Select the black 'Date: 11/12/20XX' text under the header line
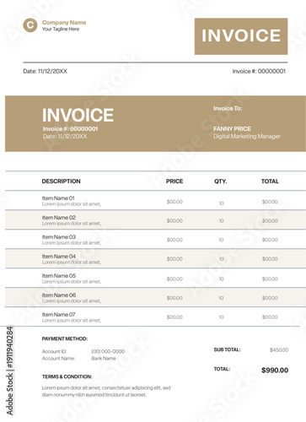Screen dimensions: 306x422 (x=45, y=71)
